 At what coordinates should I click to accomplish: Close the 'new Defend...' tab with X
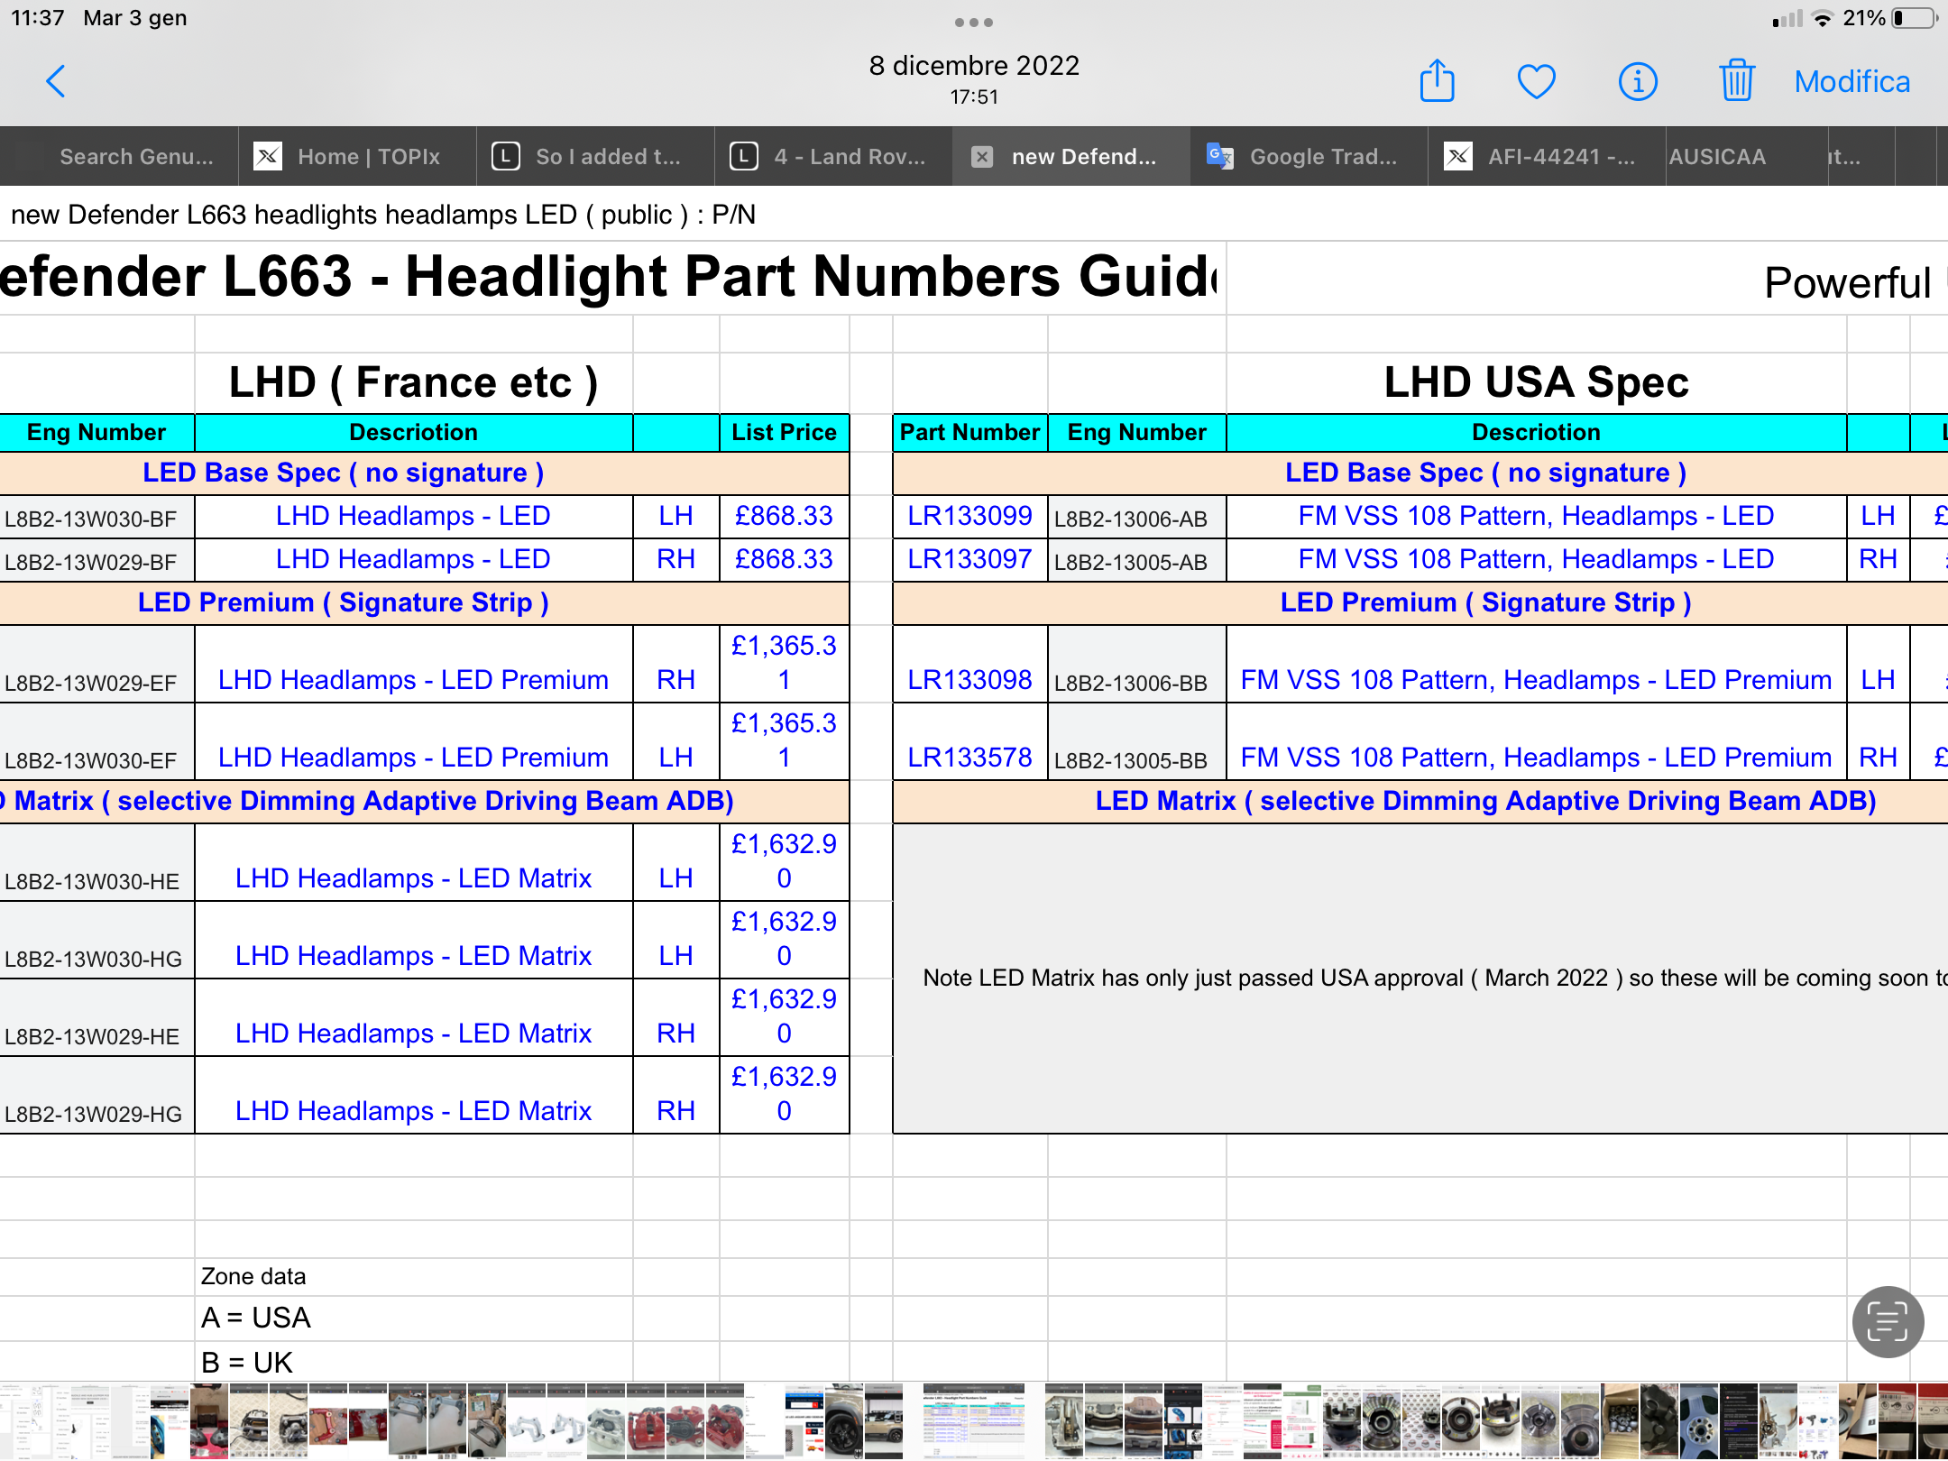click(982, 157)
